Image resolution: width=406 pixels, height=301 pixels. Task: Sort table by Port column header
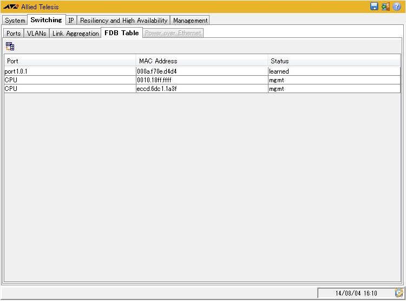pos(70,61)
